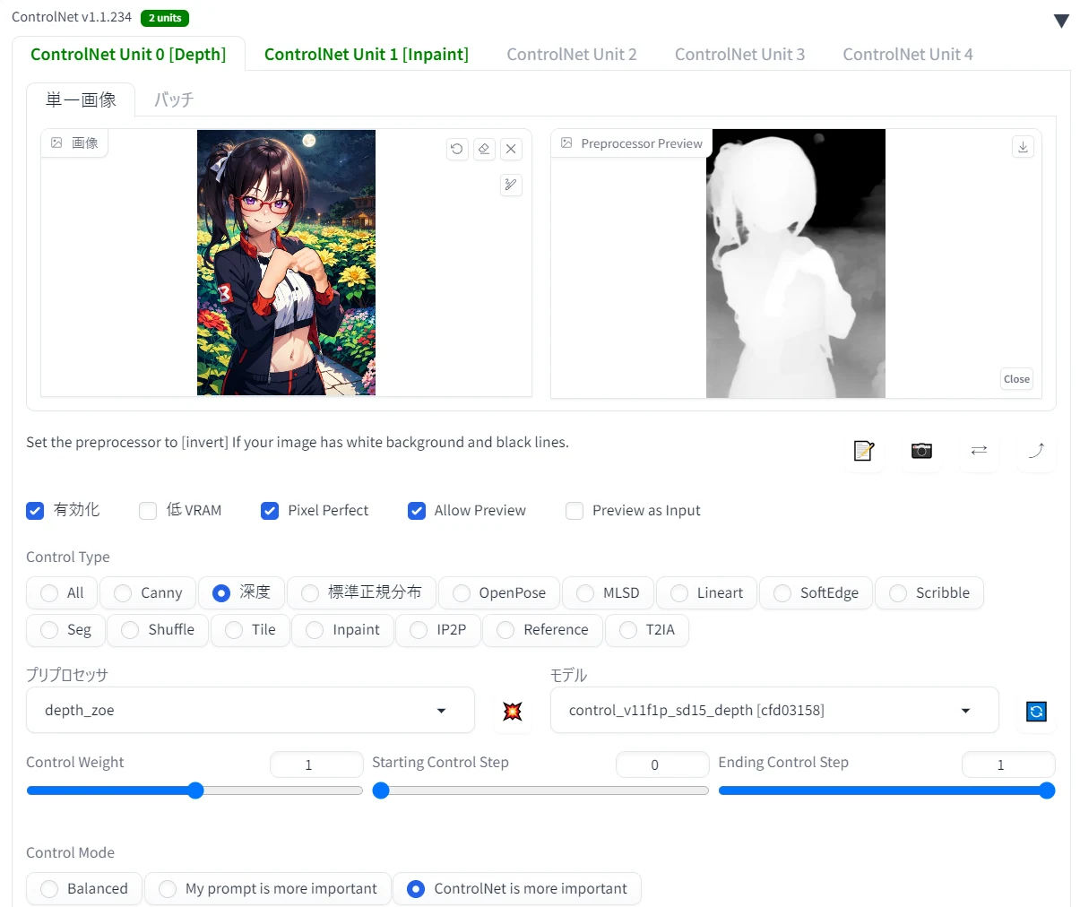Click the Ending Control Step number field
The image size is (1080, 907).
[1008, 764]
